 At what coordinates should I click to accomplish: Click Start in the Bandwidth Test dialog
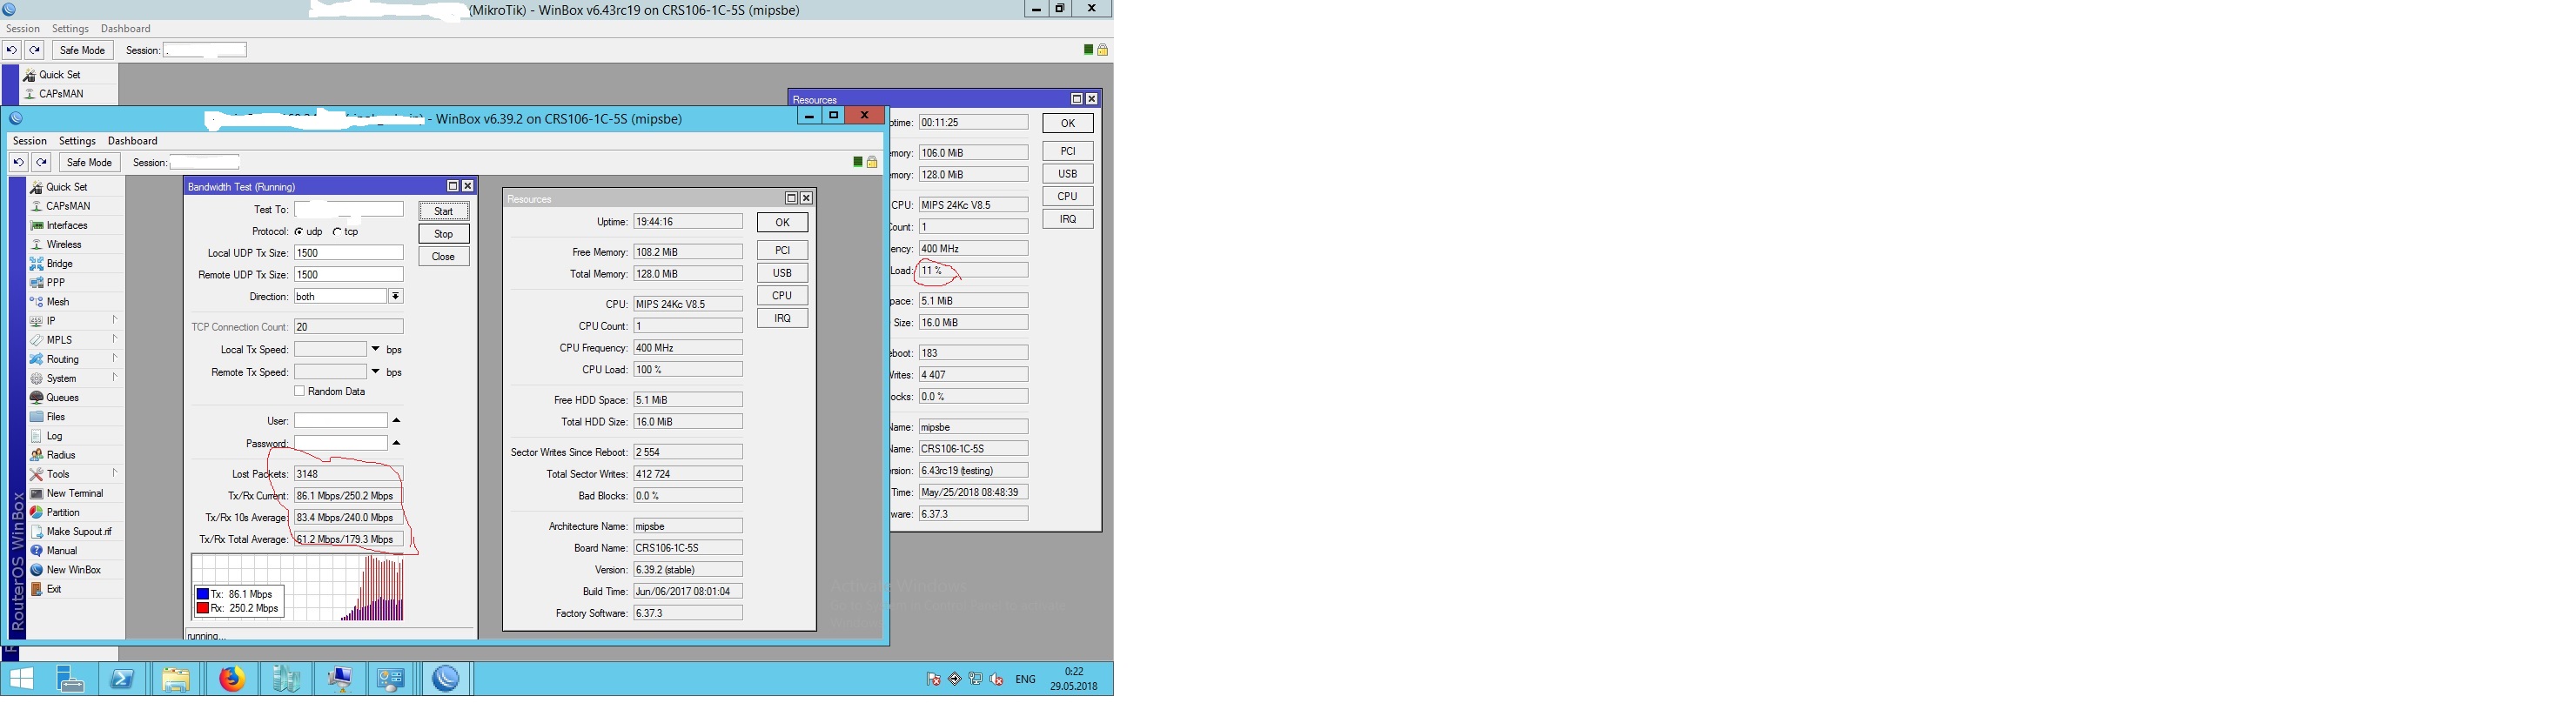(x=444, y=211)
